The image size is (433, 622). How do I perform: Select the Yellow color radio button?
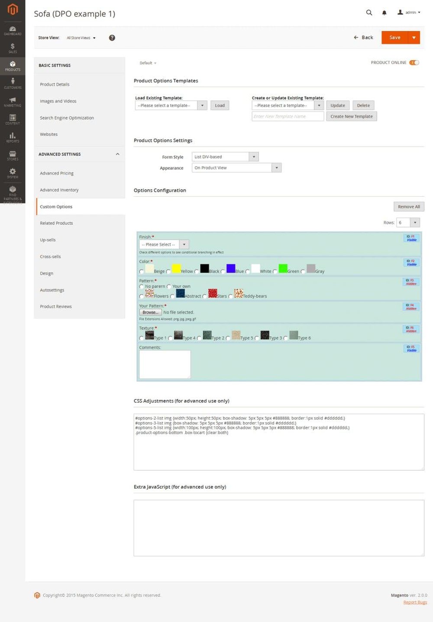pos(168,272)
